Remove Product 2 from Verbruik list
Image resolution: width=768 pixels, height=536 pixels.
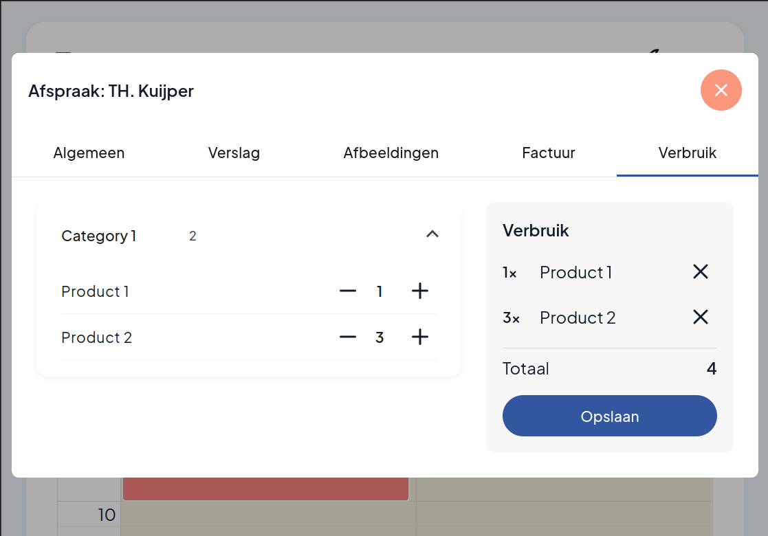(x=701, y=317)
